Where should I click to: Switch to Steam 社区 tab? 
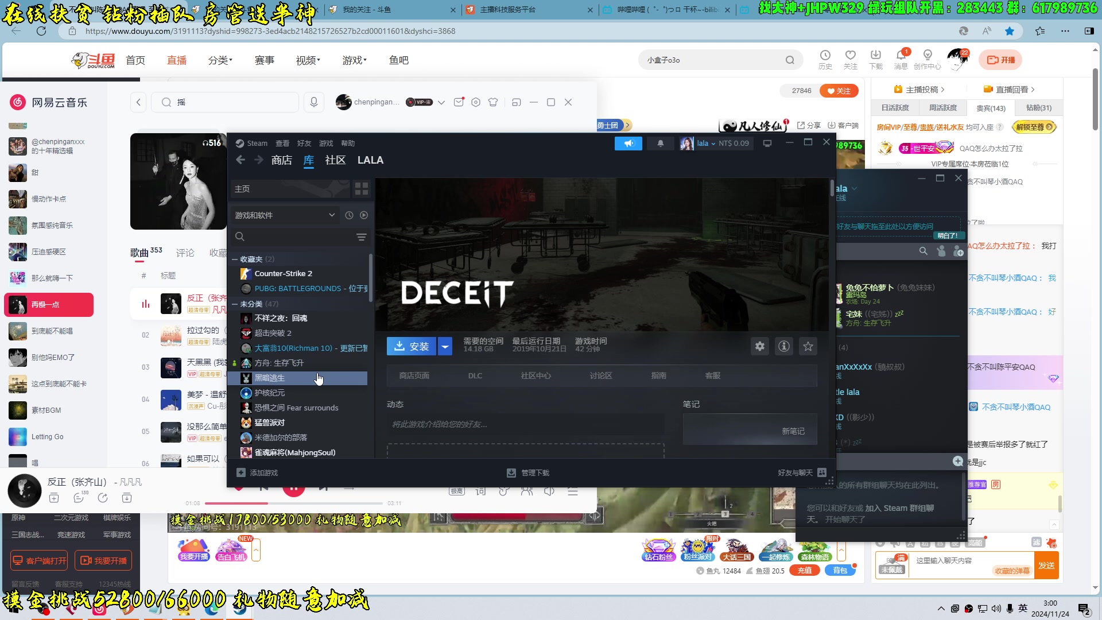(x=335, y=160)
